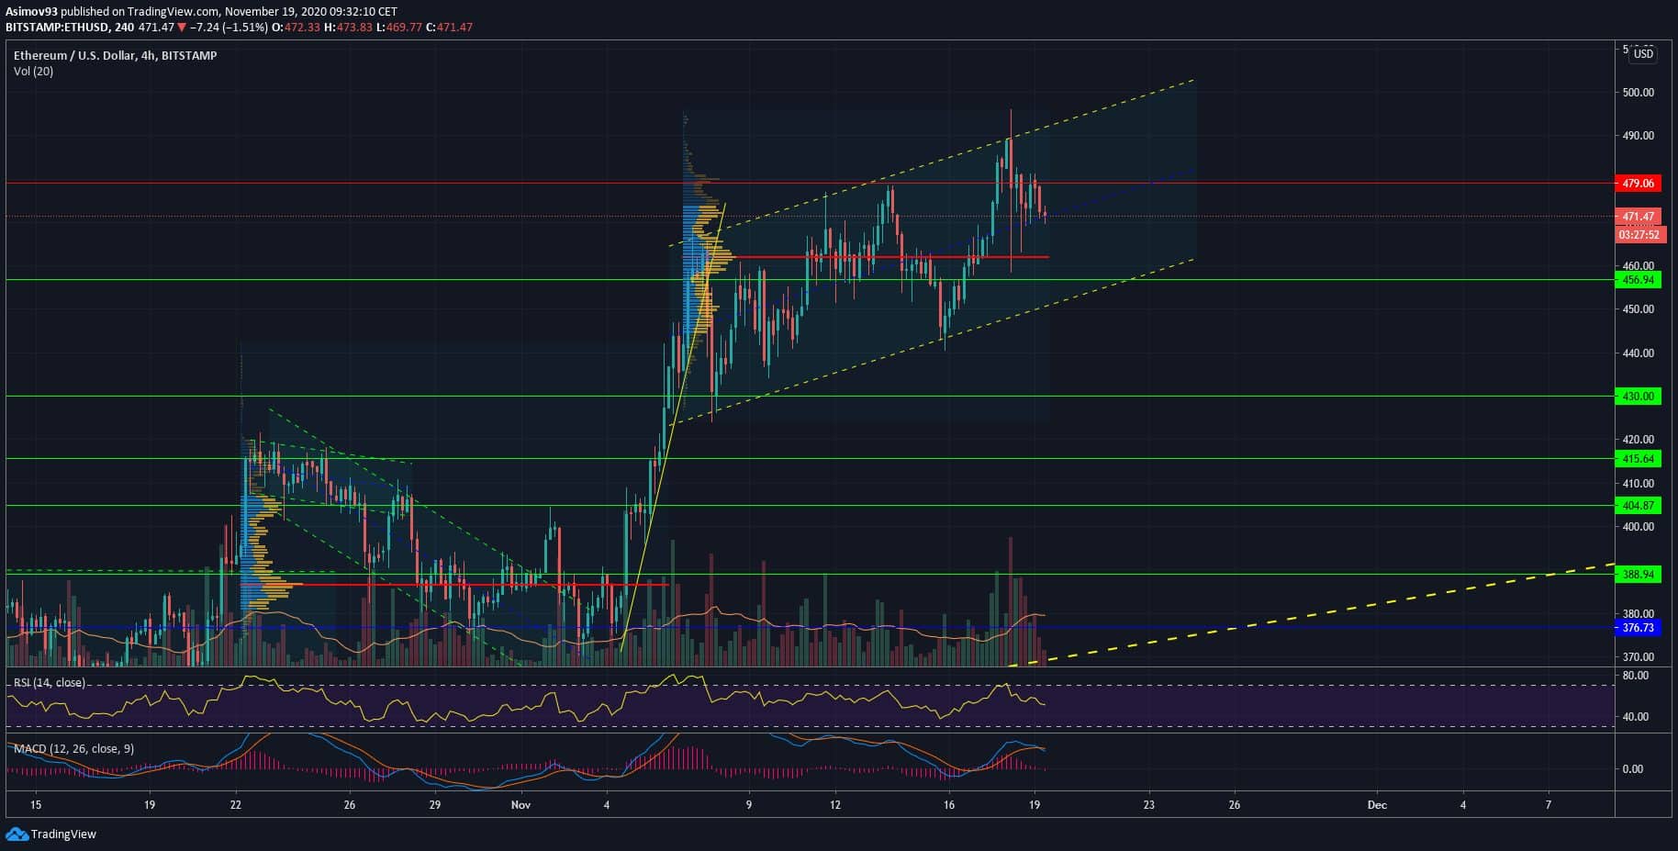Click the green 415.64 price label

point(1638,459)
